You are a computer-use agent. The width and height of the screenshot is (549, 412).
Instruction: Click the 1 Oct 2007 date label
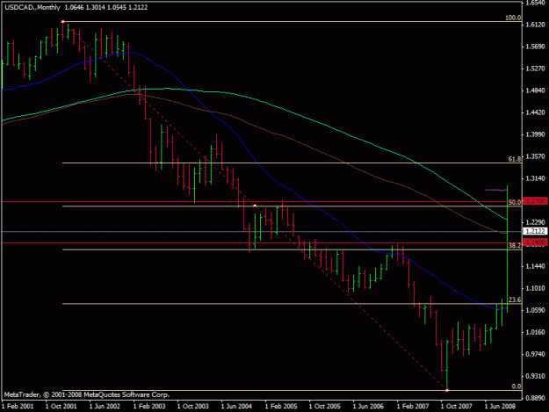pos(456,407)
